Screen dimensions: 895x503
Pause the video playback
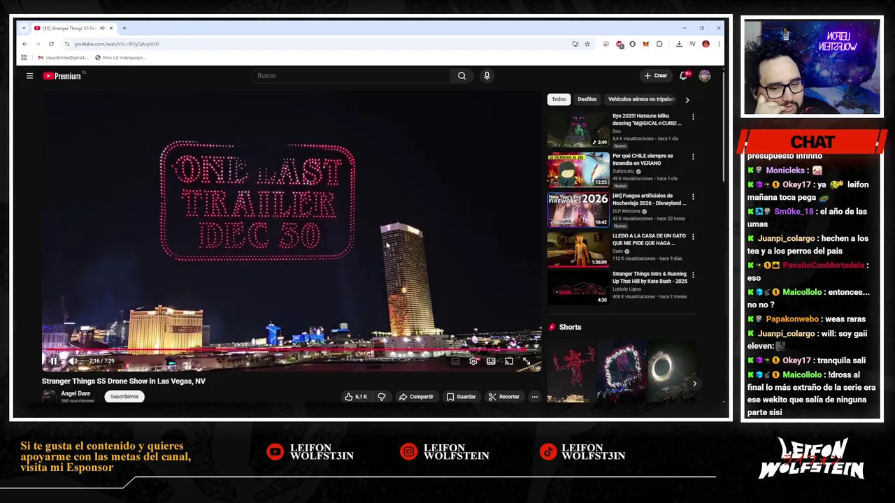tap(53, 361)
